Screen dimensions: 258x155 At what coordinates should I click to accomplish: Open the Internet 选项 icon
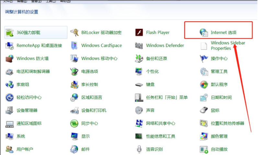pyautogui.click(x=204, y=32)
